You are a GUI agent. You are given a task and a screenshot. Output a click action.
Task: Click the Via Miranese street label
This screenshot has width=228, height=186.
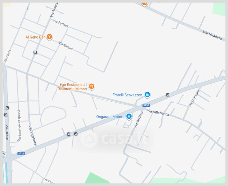[213, 35]
